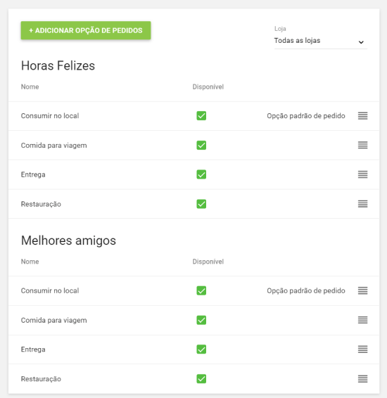Click reorder handle for Restauração in Horas Felizes
Image resolution: width=387 pixels, height=398 pixels.
pyautogui.click(x=362, y=204)
